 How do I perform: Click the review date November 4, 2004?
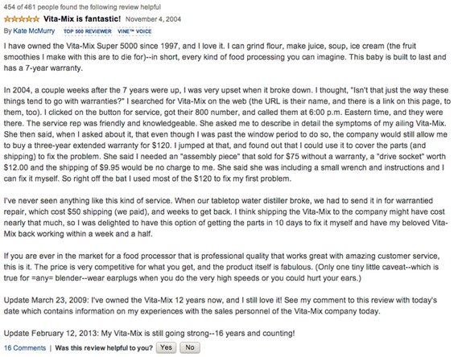coord(154,19)
